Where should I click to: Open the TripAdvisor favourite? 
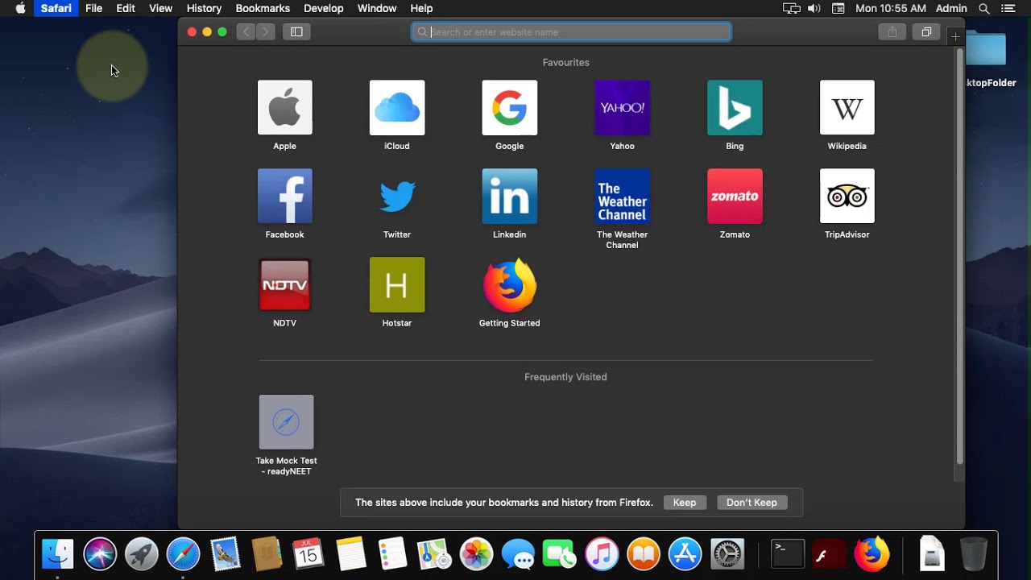[x=847, y=196]
